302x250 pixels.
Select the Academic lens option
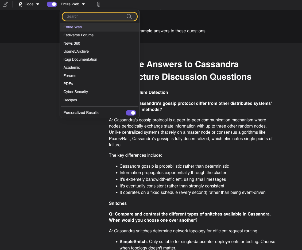pyautogui.click(x=72, y=67)
